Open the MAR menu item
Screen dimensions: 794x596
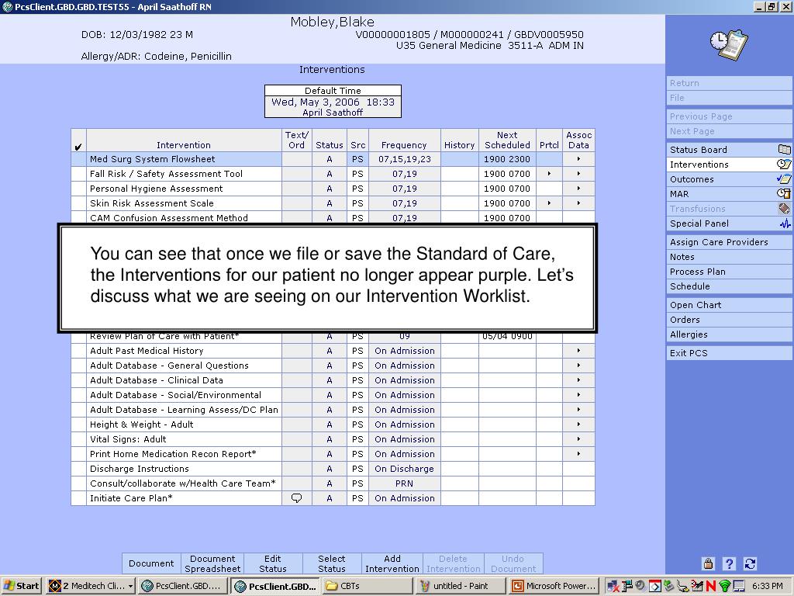click(729, 193)
